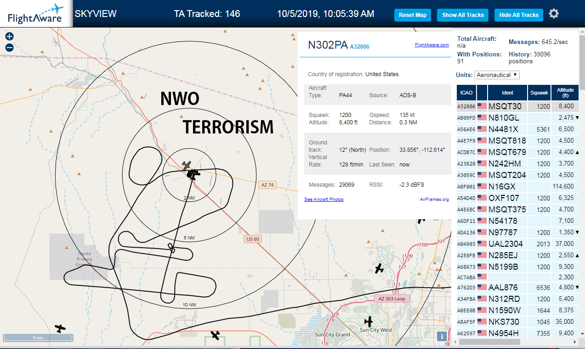Click the N302PA title in the detail panel
The height and width of the screenshot is (349, 585).
(328, 45)
